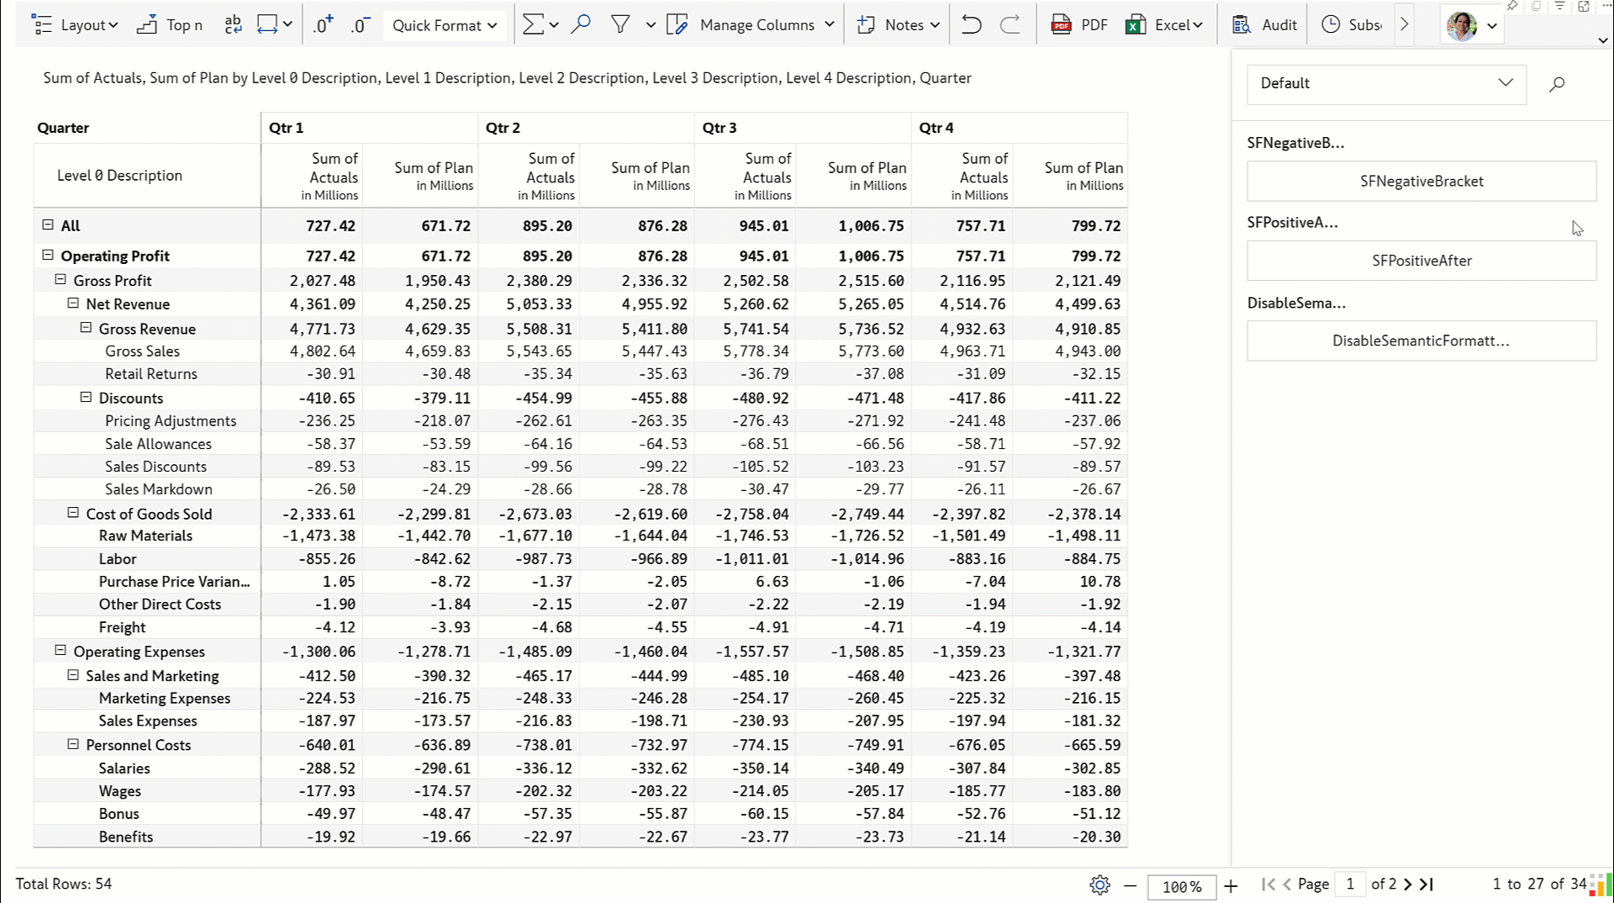Image resolution: width=1614 pixels, height=903 pixels.
Task: Open the Default dropdown
Action: [x=1385, y=83]
